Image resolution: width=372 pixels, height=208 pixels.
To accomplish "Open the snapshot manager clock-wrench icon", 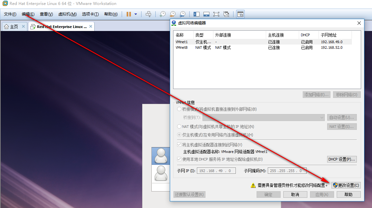I will point(182,14).
